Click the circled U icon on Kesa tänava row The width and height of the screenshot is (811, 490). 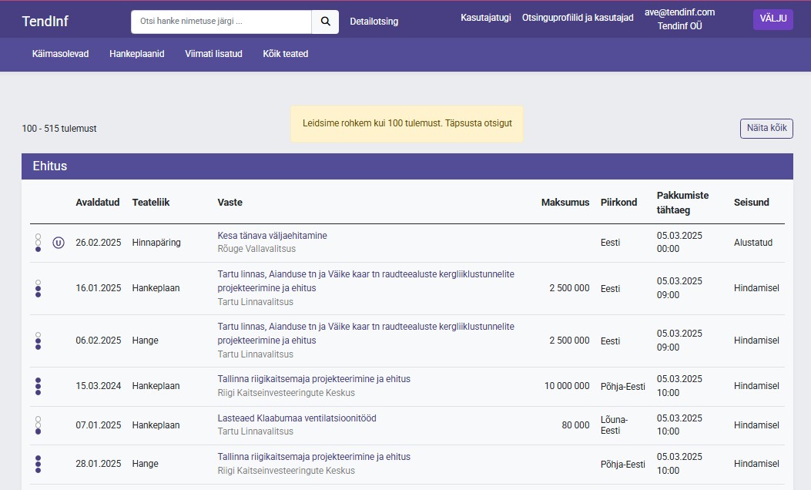pos(59,243)
